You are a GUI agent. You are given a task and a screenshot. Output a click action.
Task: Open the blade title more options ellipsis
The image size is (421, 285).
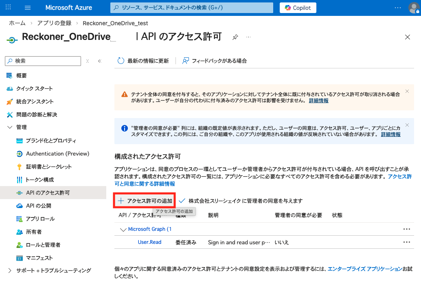[x=248, y=37]
